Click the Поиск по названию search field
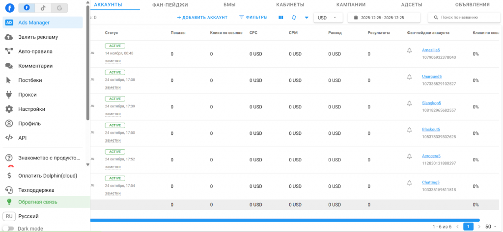Image resolution: width=503 pixels, height=232 pixels. [467, 18]
